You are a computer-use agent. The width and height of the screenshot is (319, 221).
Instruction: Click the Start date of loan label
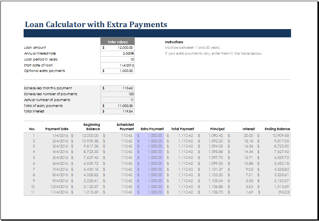click(x=39, y=65)
